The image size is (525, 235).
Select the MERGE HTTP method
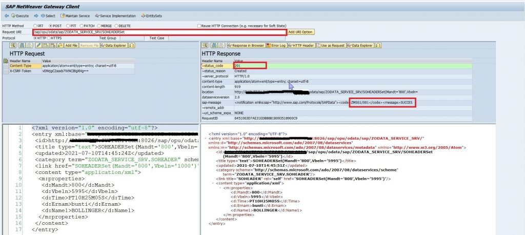pyautogui.click(x=99, y=26)
